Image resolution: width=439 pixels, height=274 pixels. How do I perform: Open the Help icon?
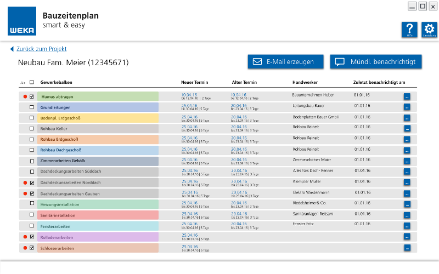pos(409,30)
